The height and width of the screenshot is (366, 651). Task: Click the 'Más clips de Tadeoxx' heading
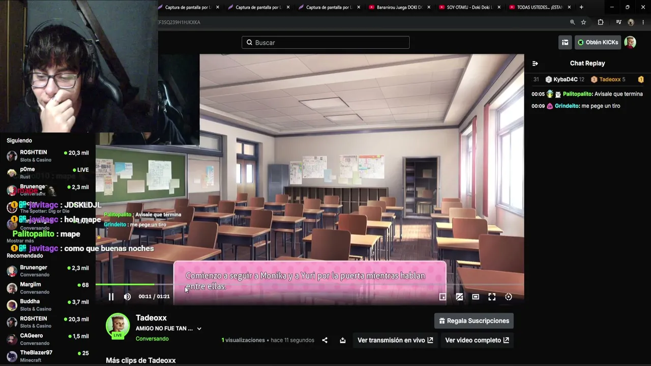pos(141,360)
